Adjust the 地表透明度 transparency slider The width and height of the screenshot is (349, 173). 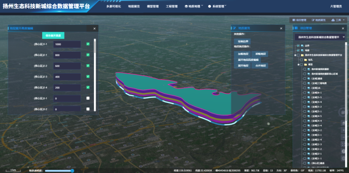click(72, 171)
